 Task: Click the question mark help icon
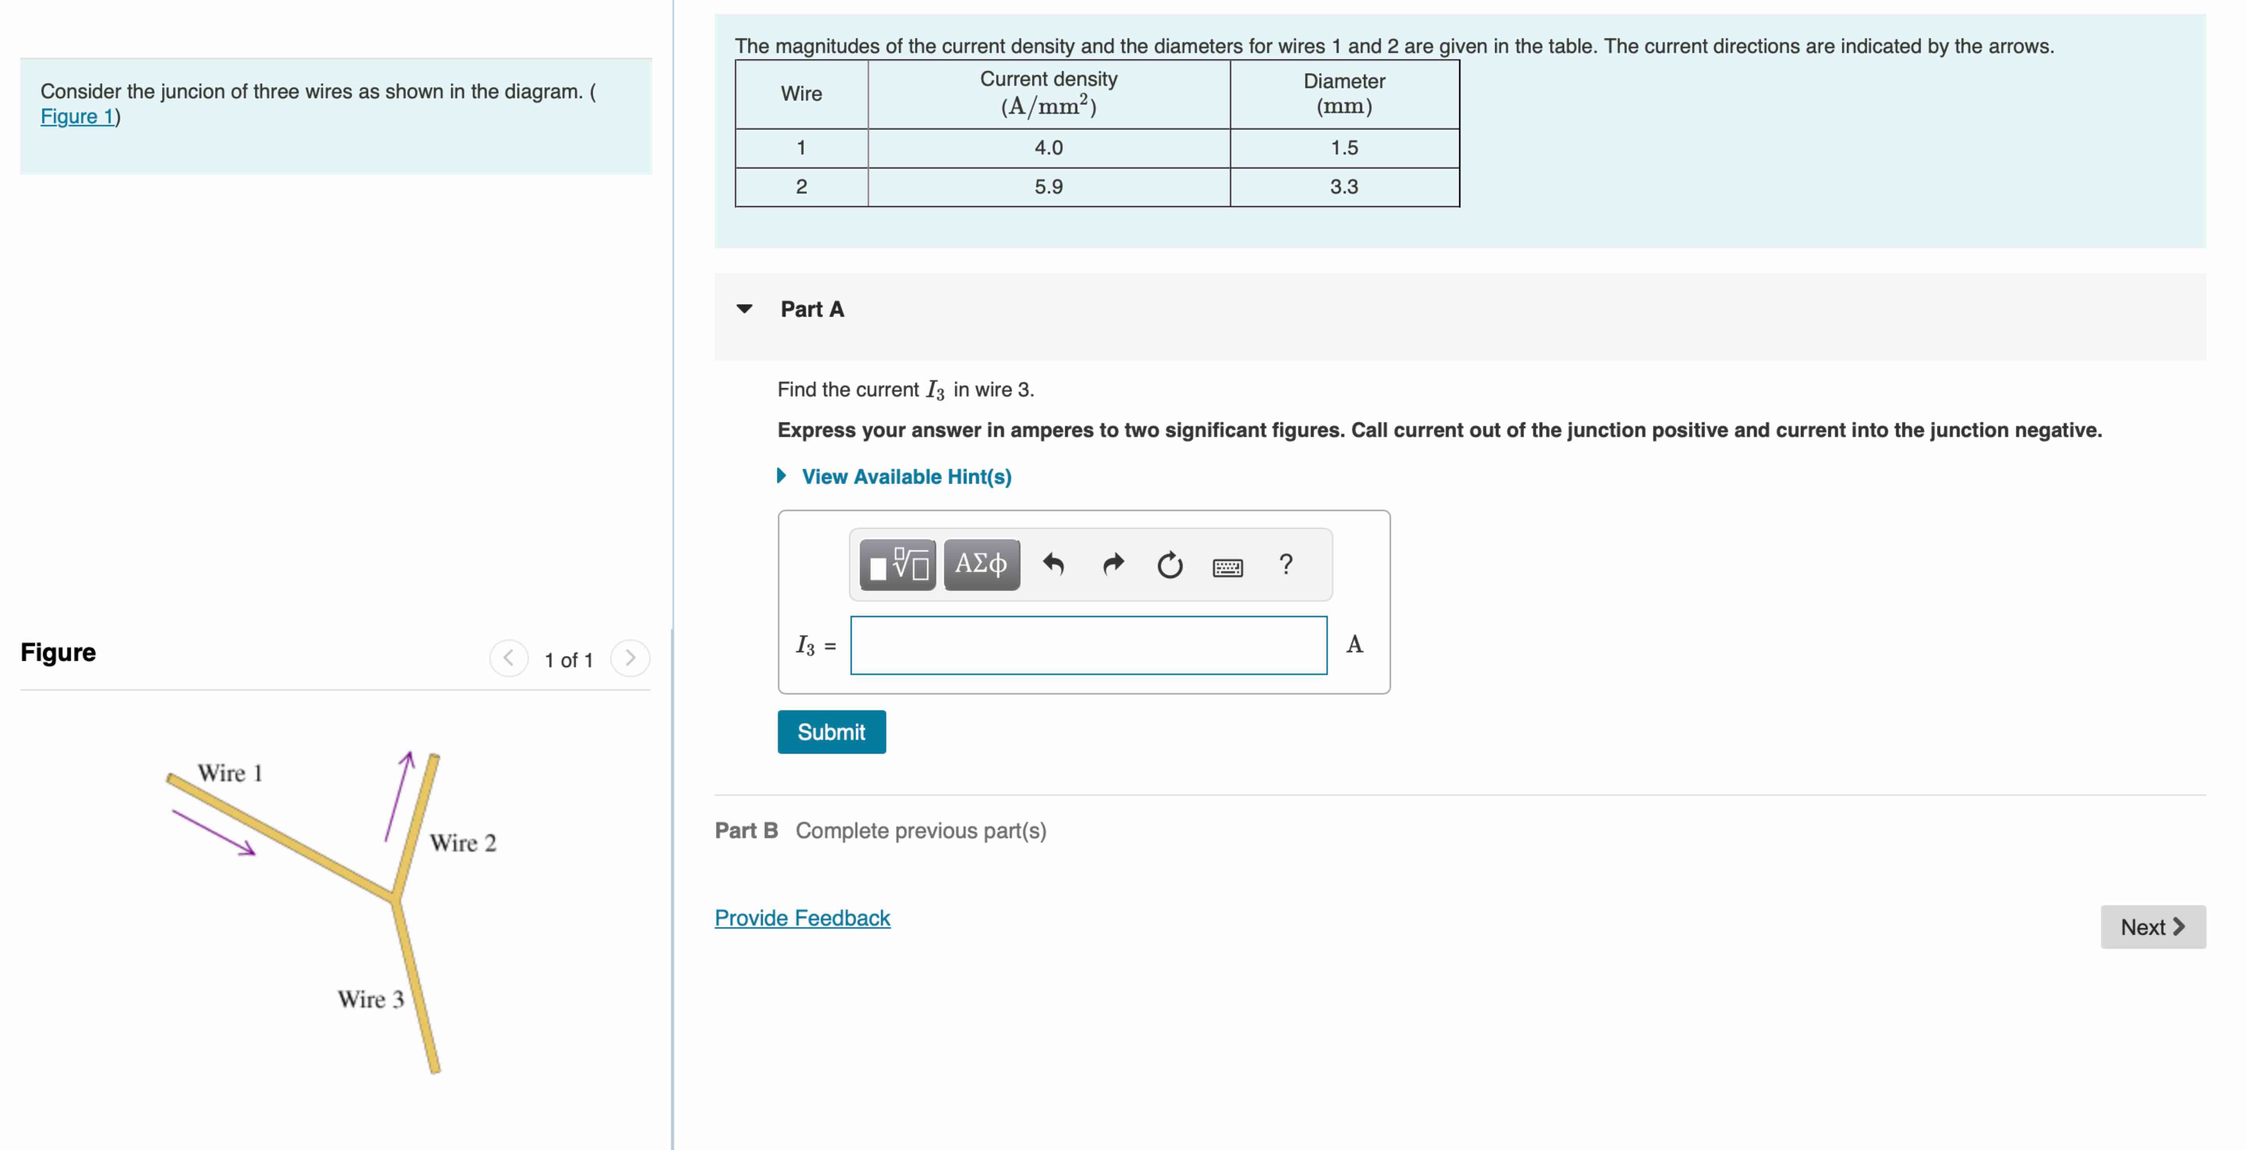click(1285, 565)
